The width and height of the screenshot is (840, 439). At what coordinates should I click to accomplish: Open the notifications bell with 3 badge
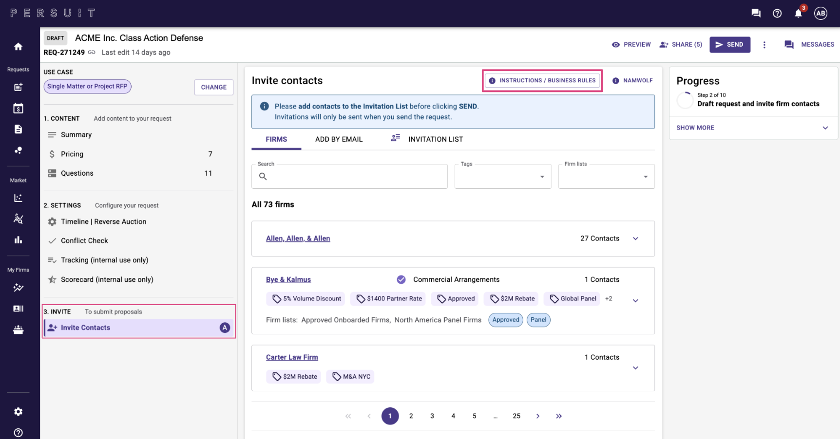[x=799, y=13]
